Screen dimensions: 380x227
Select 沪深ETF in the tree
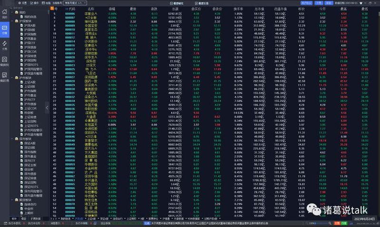tap(29, 43)
